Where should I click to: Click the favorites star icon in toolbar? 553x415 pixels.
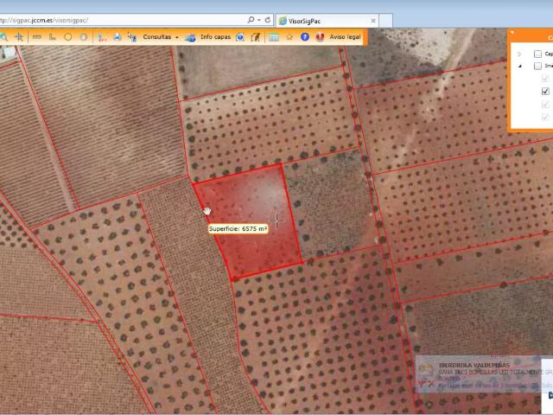pyautogui.click(x=289, y=37)
